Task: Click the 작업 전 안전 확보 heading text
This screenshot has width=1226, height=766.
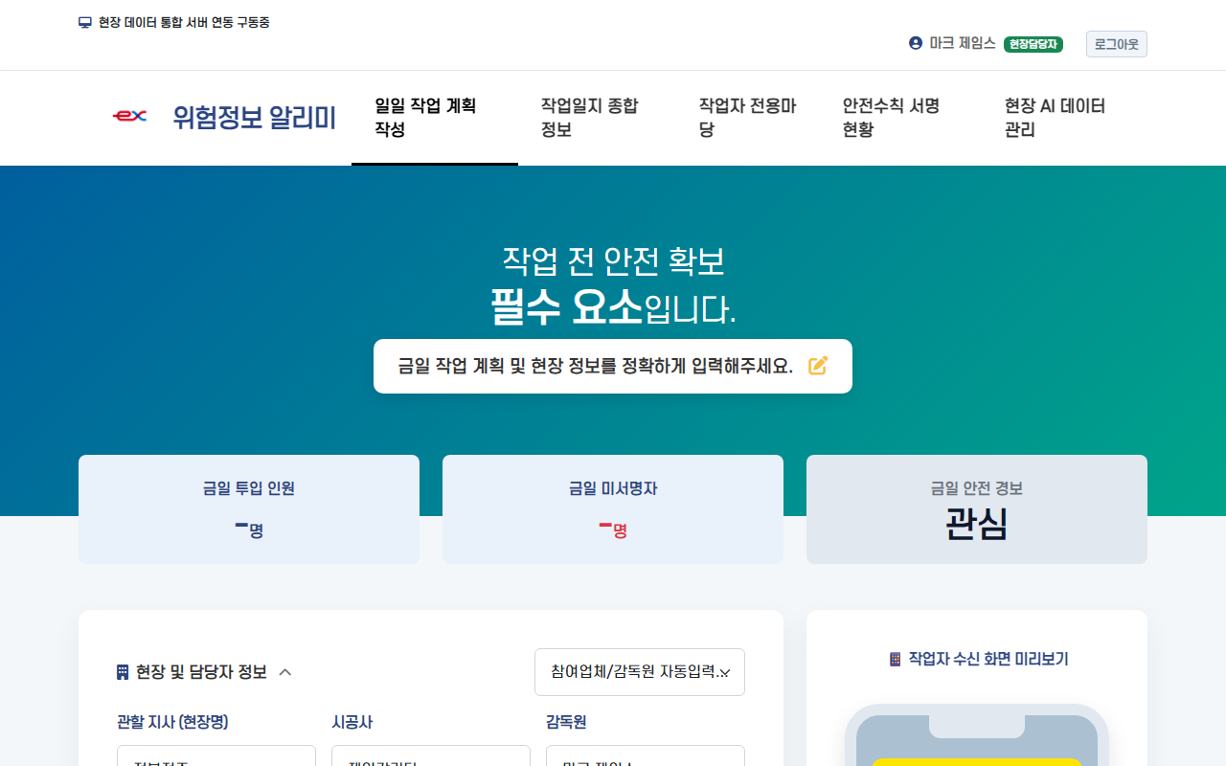Action: click(x=613, y=260)
